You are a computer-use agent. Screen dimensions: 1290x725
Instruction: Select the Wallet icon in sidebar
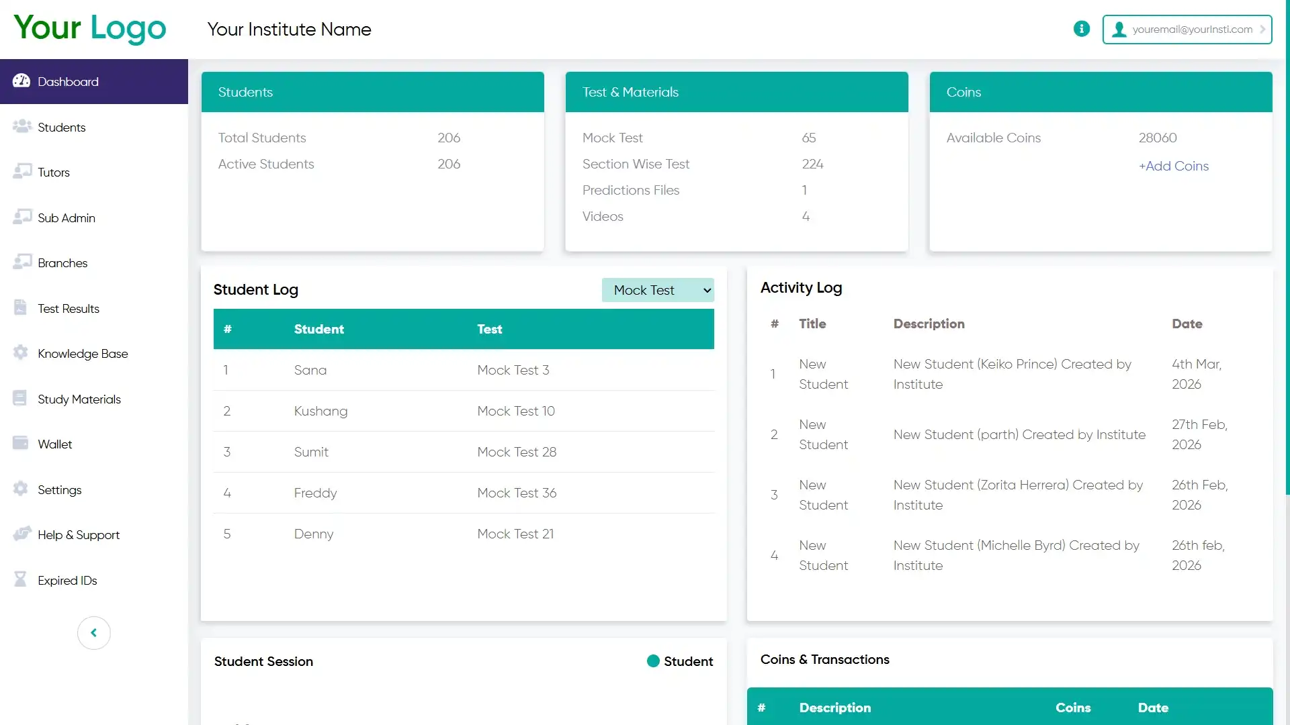pyautogui.click(x=20, y=442)
